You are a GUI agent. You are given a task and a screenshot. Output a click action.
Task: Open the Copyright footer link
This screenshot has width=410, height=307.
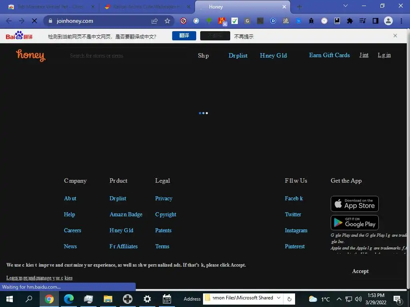[x=165, y=214]
